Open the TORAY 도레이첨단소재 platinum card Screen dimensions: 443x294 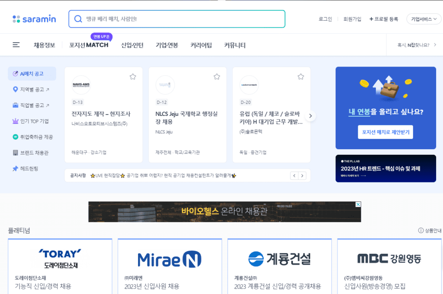pyautogui.click(x=60, y=266)
